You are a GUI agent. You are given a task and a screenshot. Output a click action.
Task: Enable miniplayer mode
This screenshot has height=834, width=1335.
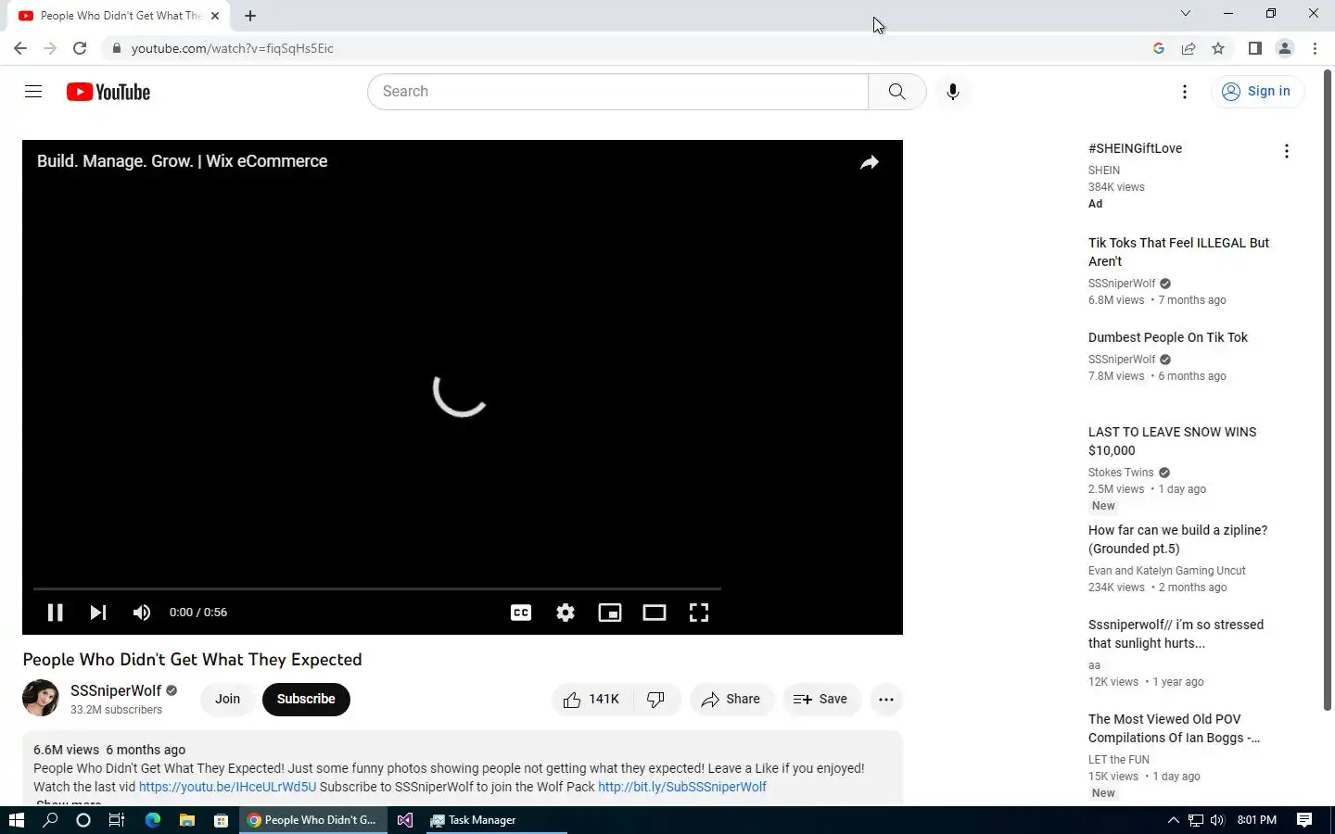click(x=610, y=613)
